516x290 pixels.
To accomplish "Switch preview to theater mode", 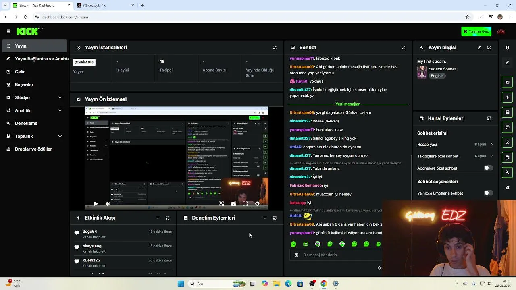I will point(233,204).
